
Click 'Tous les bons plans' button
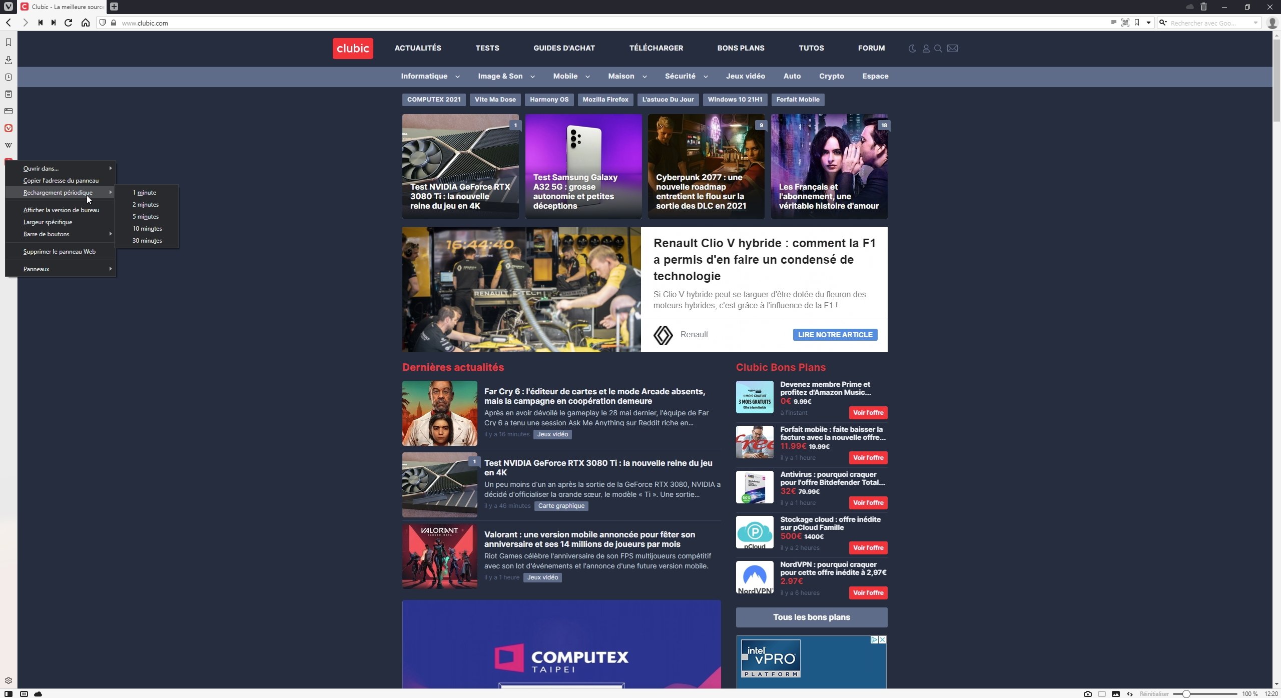coord(811,617)
